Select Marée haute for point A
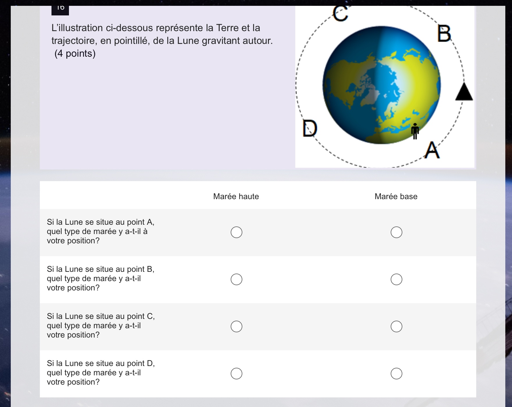 point(236,232)
